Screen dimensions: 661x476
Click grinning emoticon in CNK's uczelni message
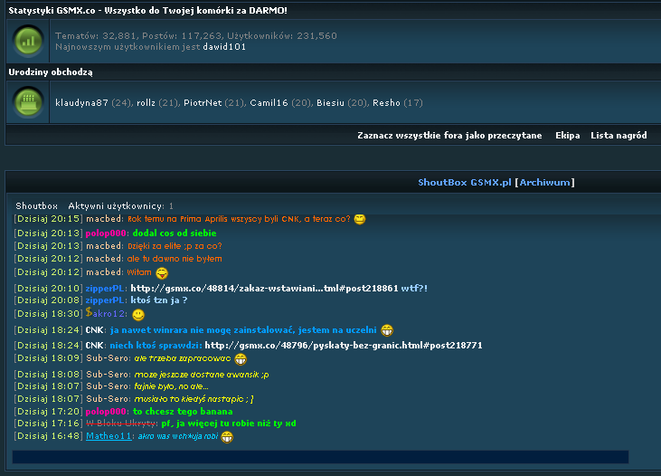pos(387,330)
